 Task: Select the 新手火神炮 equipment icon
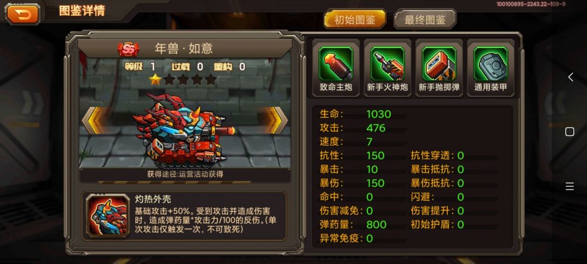click(388, 64)
